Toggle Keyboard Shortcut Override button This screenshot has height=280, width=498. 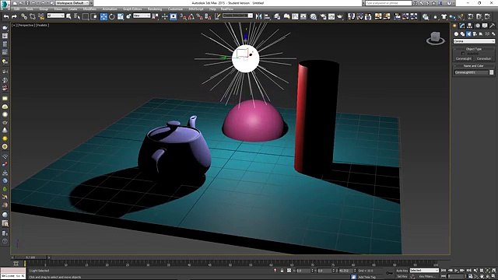(173, 16)
